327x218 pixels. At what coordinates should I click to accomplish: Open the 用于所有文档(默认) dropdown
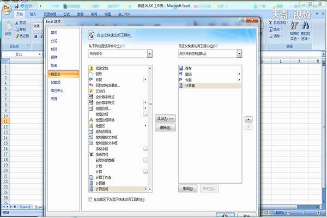pos(239,54)
